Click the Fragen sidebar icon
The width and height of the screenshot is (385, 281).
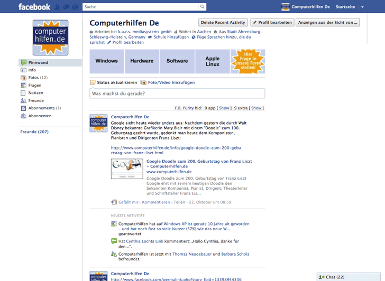point(23,86)
